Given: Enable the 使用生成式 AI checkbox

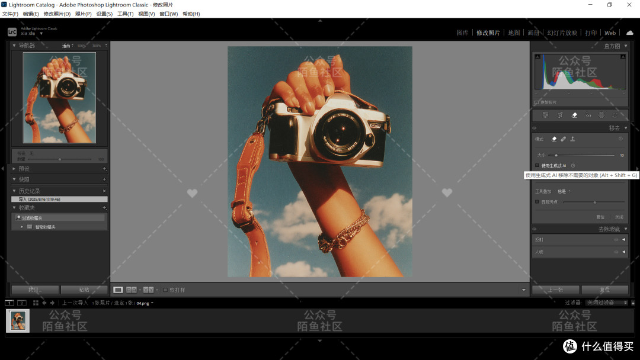Looking at the screenshot, I should [x=537, y=166].
